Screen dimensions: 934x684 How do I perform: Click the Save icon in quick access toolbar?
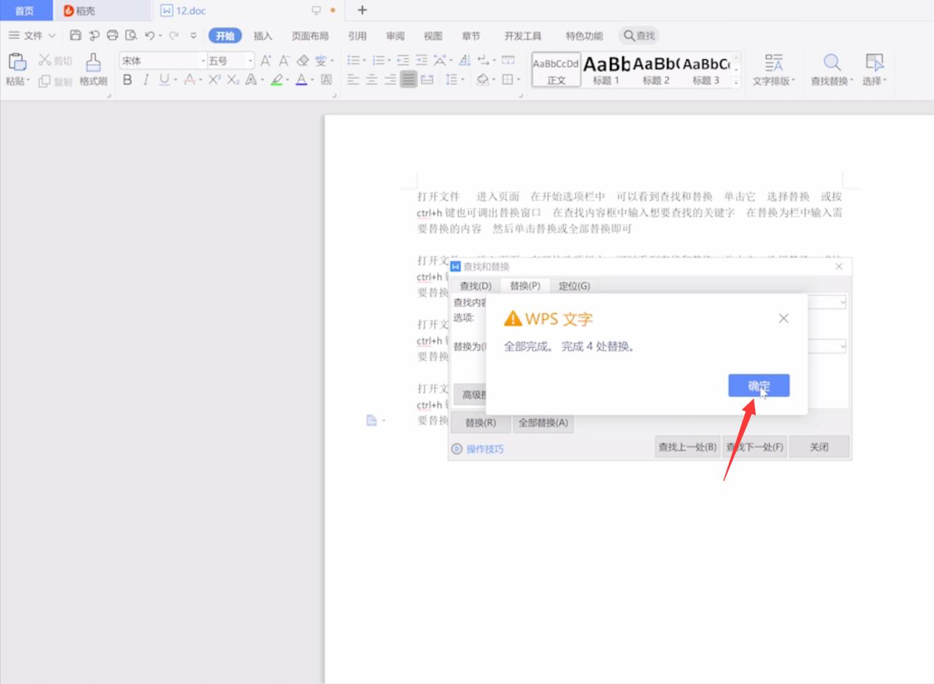click(x=75, y=35)
